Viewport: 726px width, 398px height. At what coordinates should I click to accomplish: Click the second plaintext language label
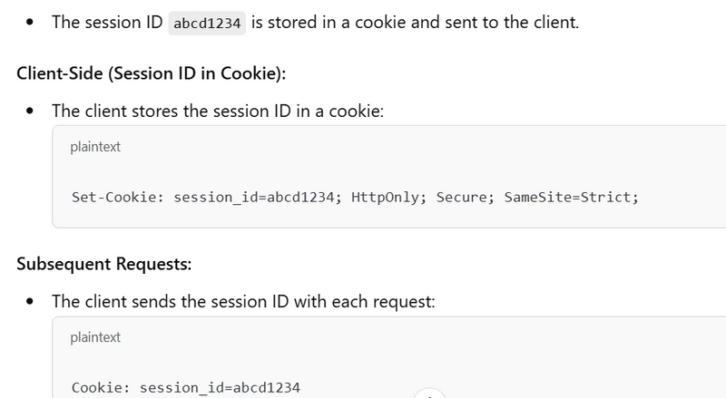click(x=95, y=337)
